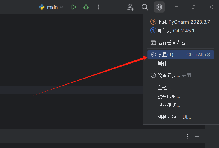Screen dimensions: 219x148
Task: Choose 下载 PyCharm 2023.3.7 update entry
Action: pyautogui.click(x=181, y=22)
